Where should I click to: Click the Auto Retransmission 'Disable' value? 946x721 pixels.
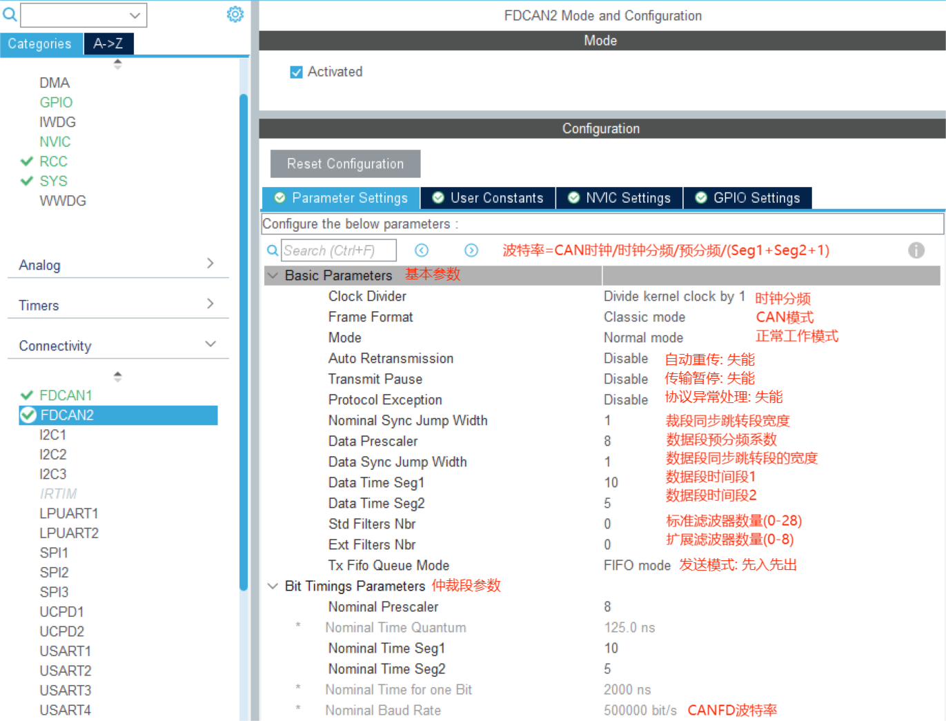pyautogui.click(x=626, y=359)
